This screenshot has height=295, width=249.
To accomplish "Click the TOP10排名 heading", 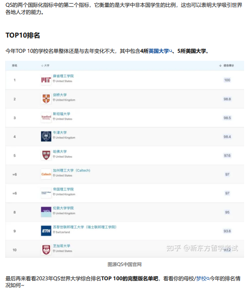I will 23,35.
